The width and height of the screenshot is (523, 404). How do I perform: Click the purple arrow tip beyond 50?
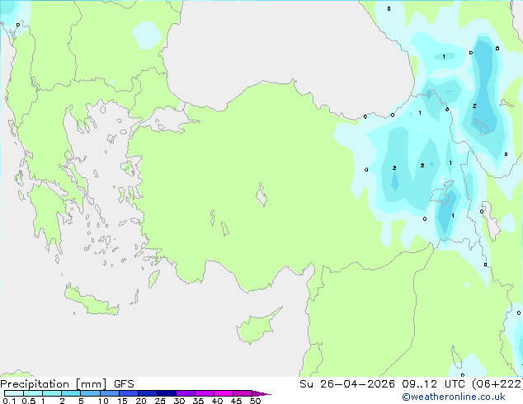click(261, 393)
